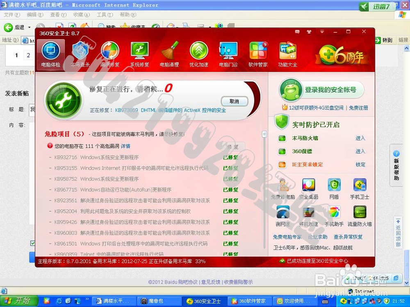Click the danger list scrollbar thumb
The image size is (410, 307).
264,134
